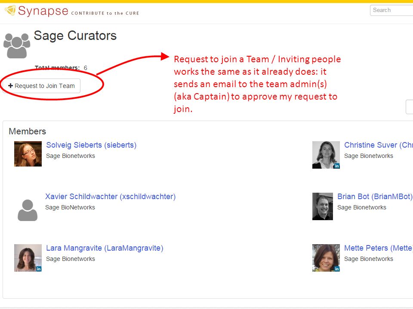Click the Members section heading
The image size is (413, 309).
(28, 131)
